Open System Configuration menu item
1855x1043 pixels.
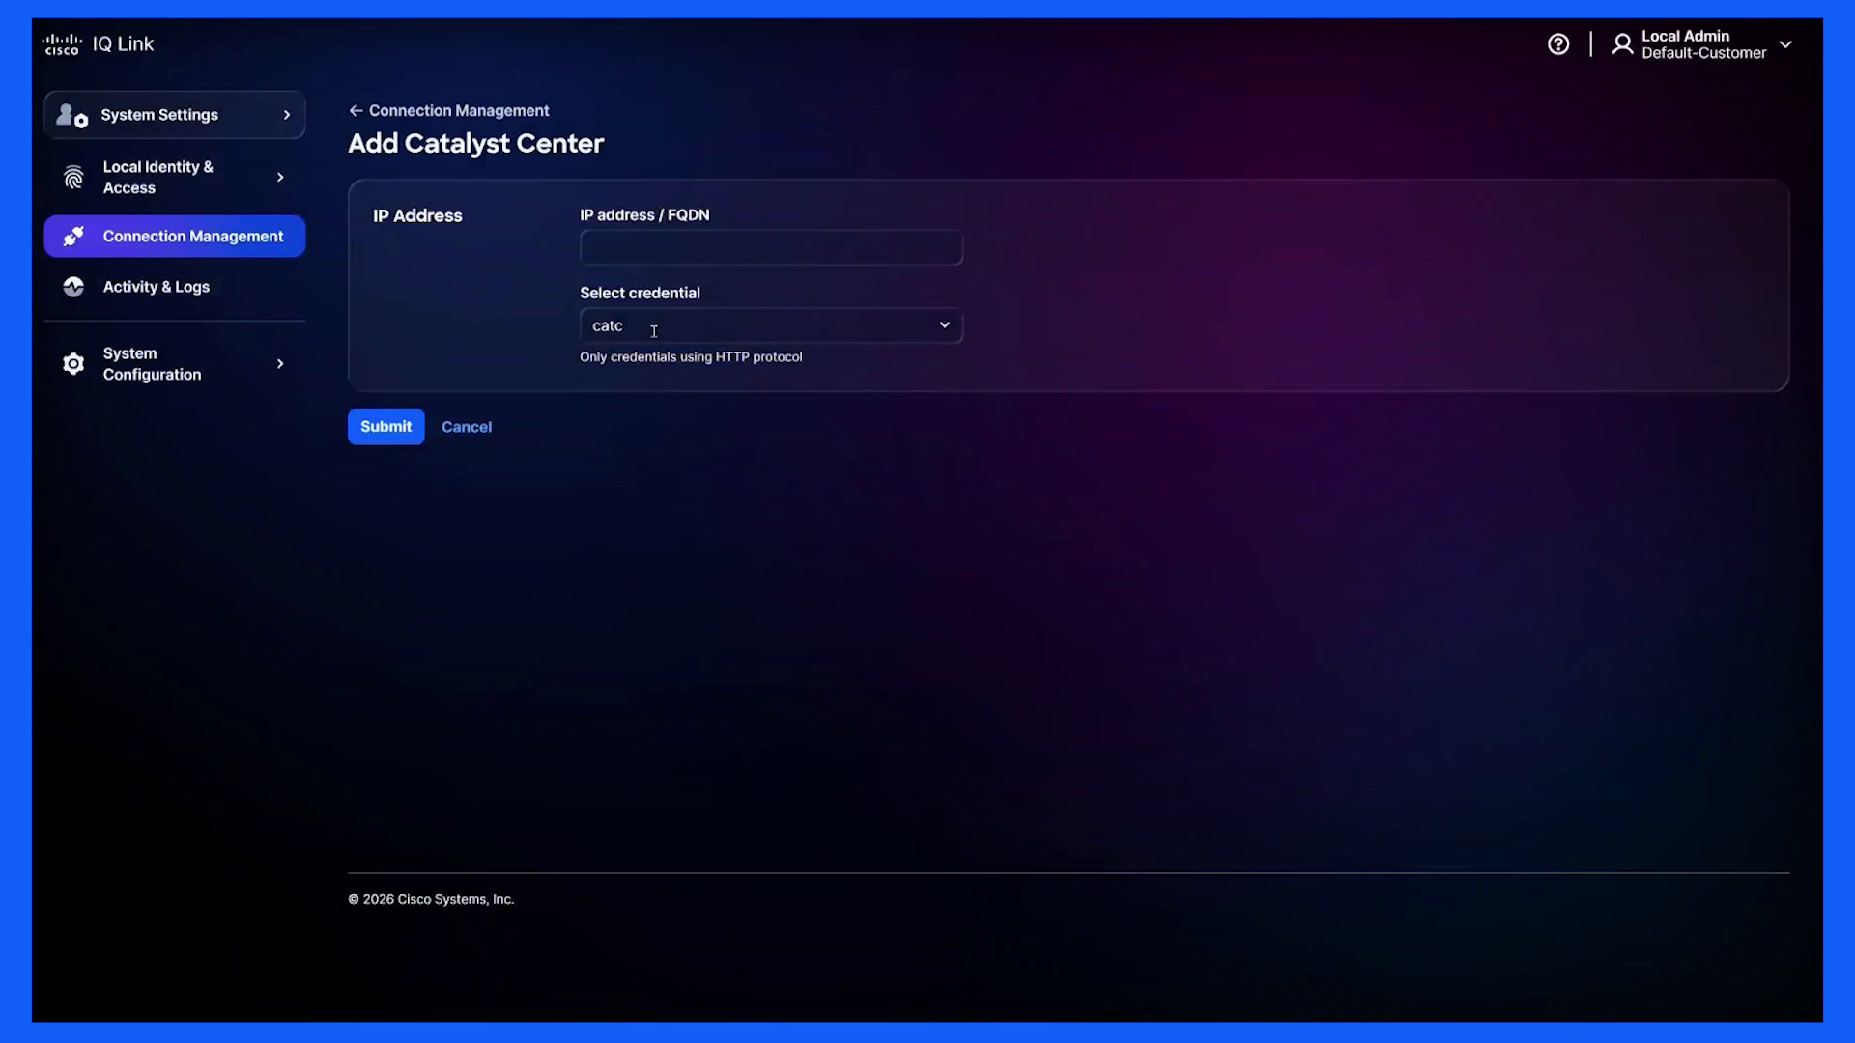pos(175,364)
